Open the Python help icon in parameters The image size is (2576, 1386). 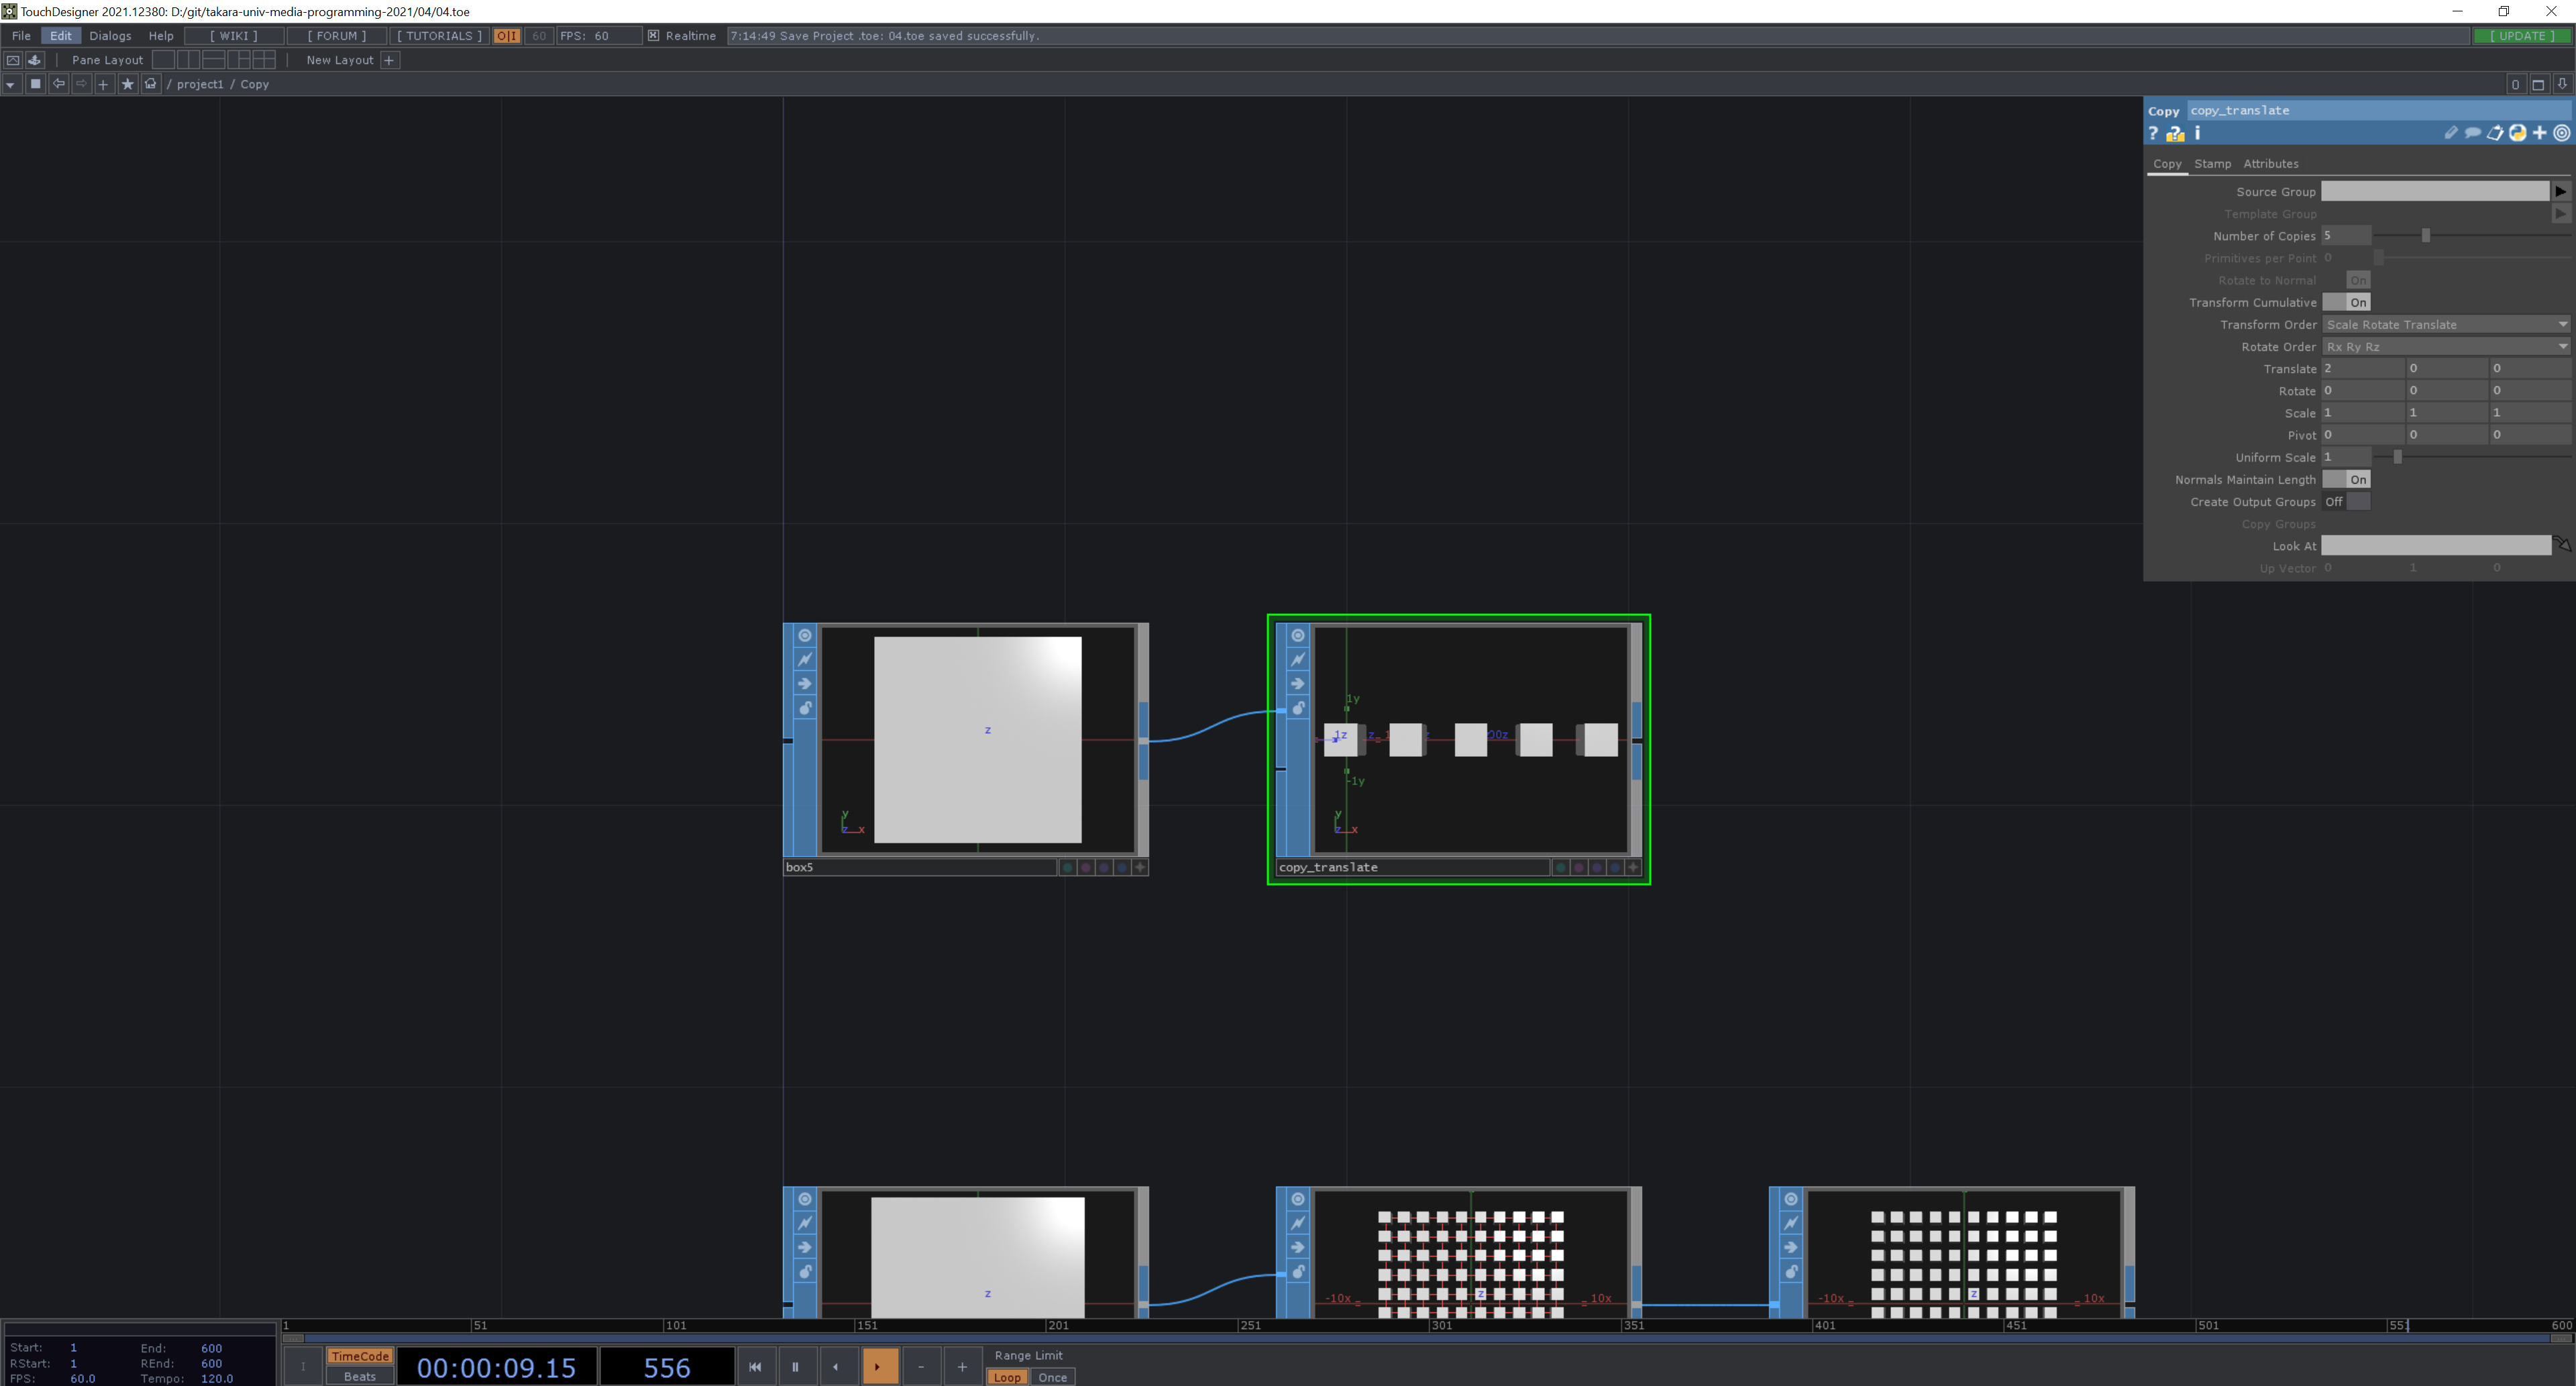click(2175, 133)
